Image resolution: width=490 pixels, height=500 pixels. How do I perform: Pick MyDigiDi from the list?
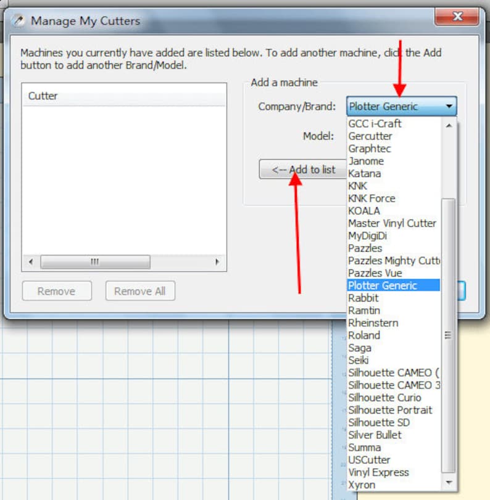[394, 236]
